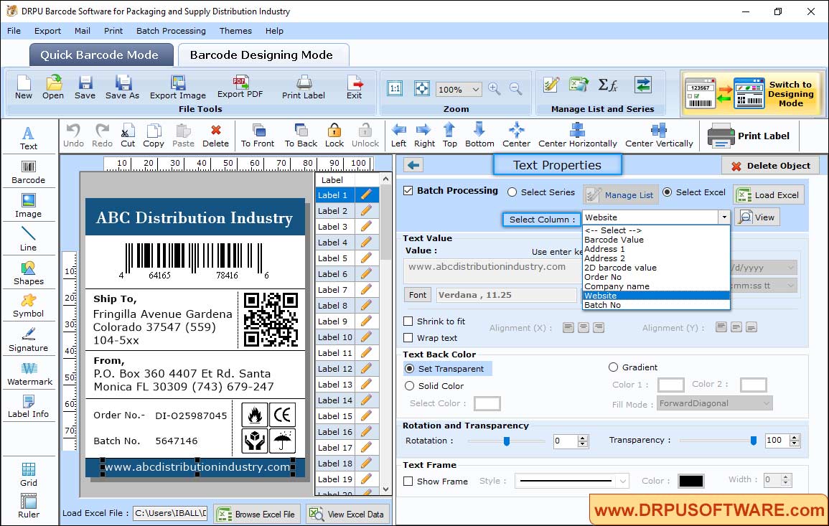Select the Text tool in sidebar
This screenshot has height=526, width=829.
(29, 138)
